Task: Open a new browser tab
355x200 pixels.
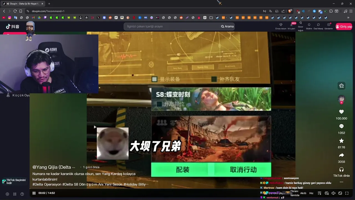Action: pos(49,4)
